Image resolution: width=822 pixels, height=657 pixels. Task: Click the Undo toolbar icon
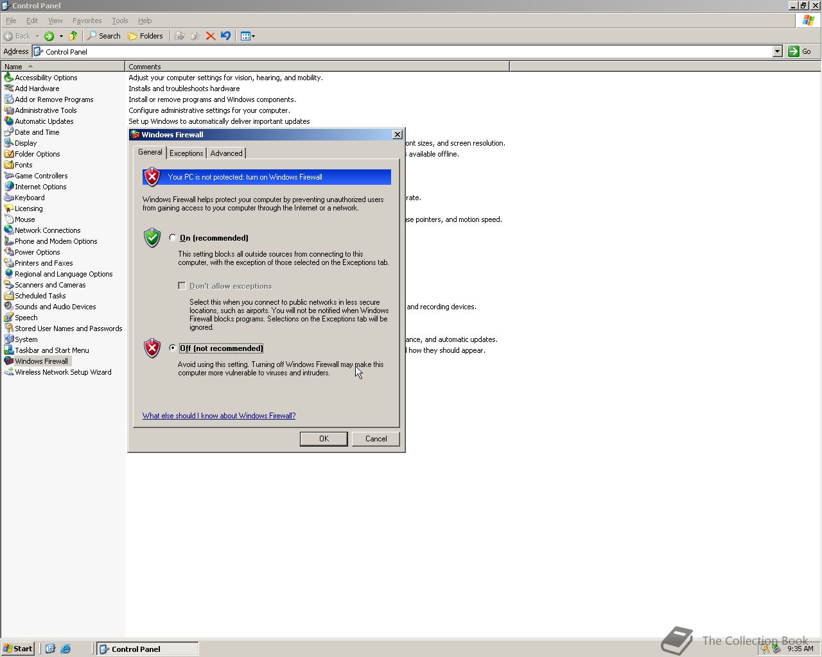[225, 36]
